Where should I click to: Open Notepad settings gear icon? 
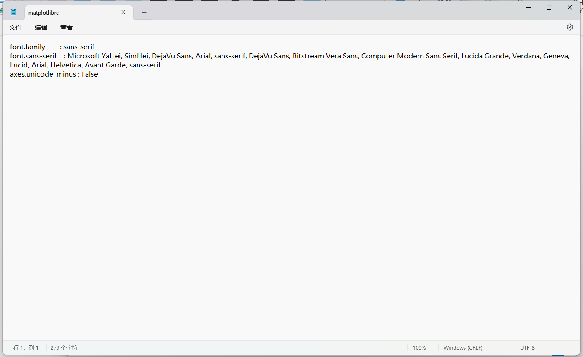coord(570,27)
